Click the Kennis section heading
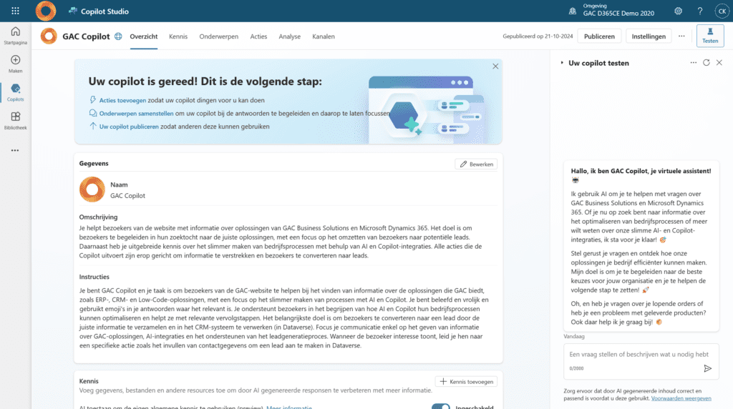 [x=89, y=381]
